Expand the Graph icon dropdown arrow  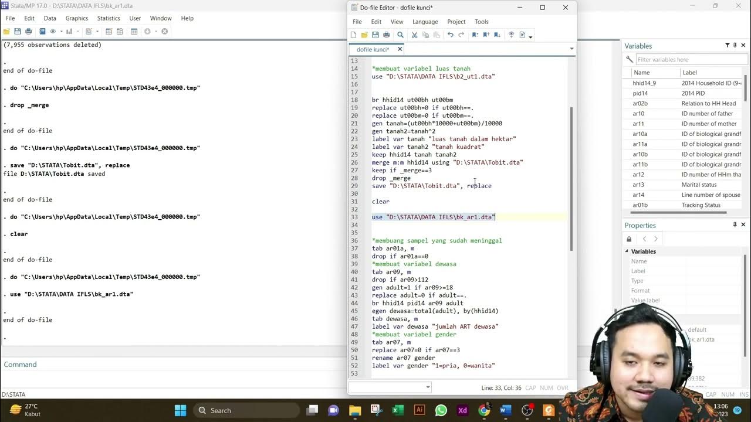78,31
